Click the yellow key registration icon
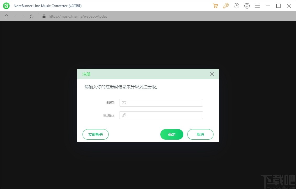The height and width of the screenshot is (189, 296). pyautogui.click(x=226, y=6)
